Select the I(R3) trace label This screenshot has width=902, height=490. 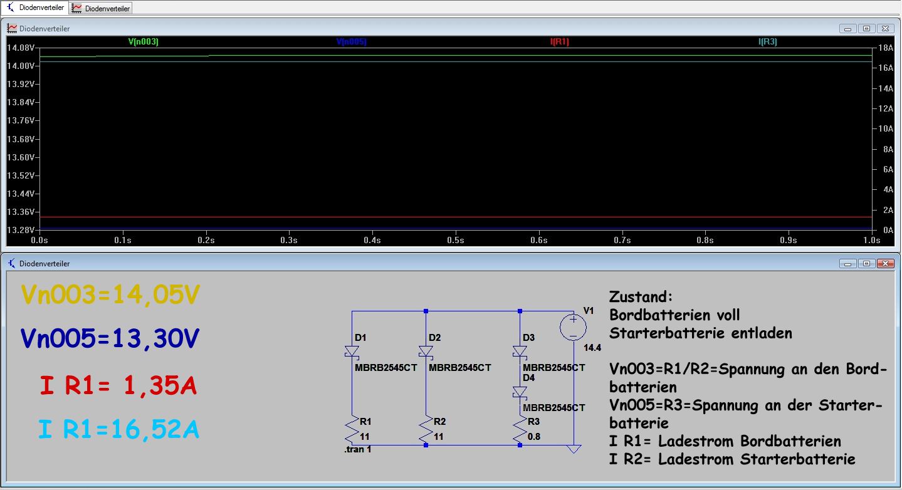click(x=767, y=42)
